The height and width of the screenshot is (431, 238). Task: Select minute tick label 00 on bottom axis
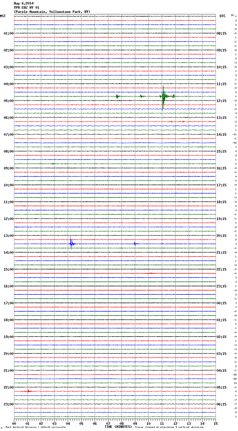14,423
